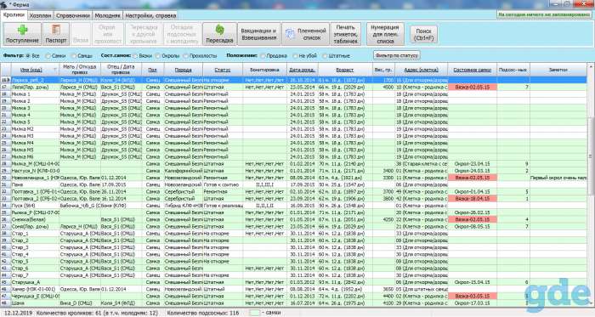
Task: Open Поиск (Ctrl+F) search button
Action: (423, 34)
